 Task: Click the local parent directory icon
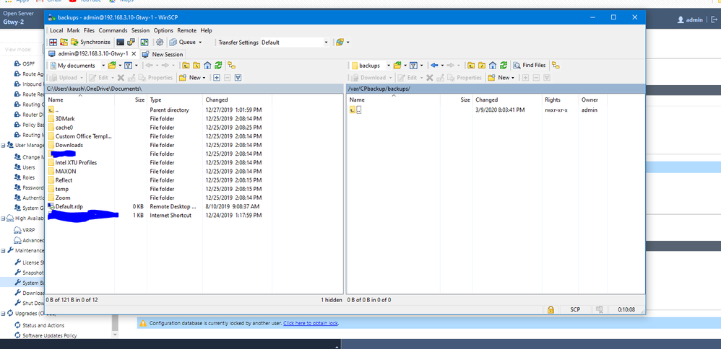(186, 65)
